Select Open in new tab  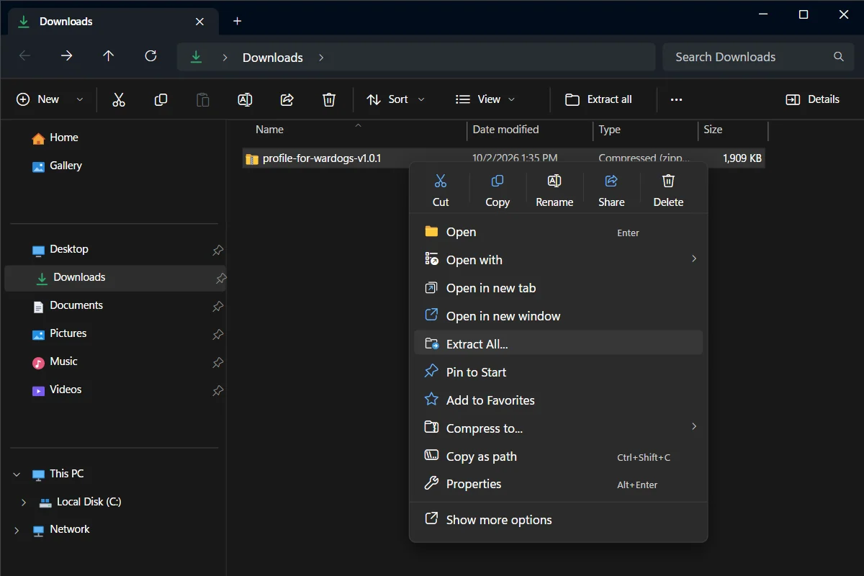click(558, 288)
